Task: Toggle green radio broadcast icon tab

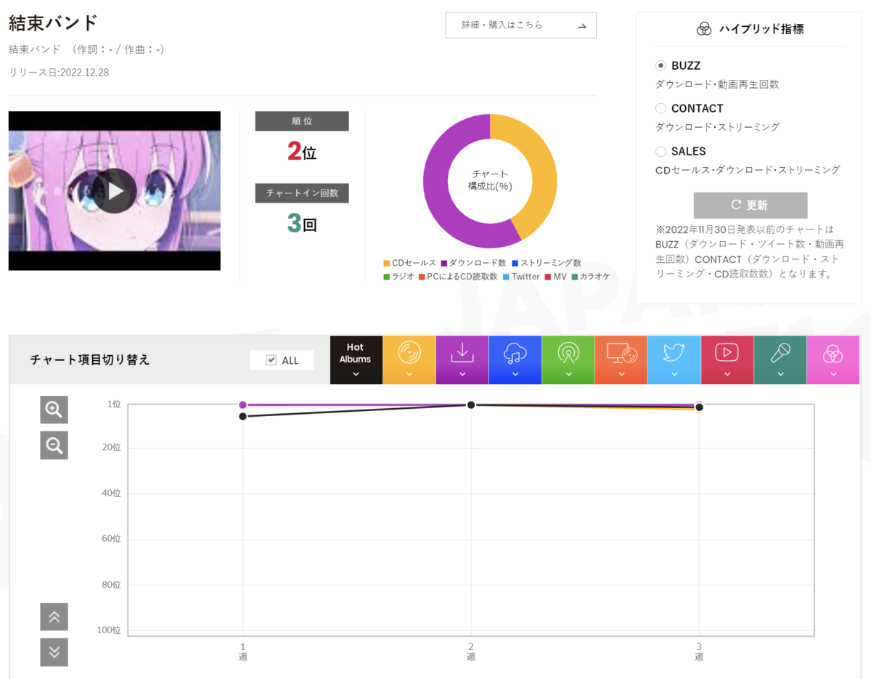Action: pos(568,360)
